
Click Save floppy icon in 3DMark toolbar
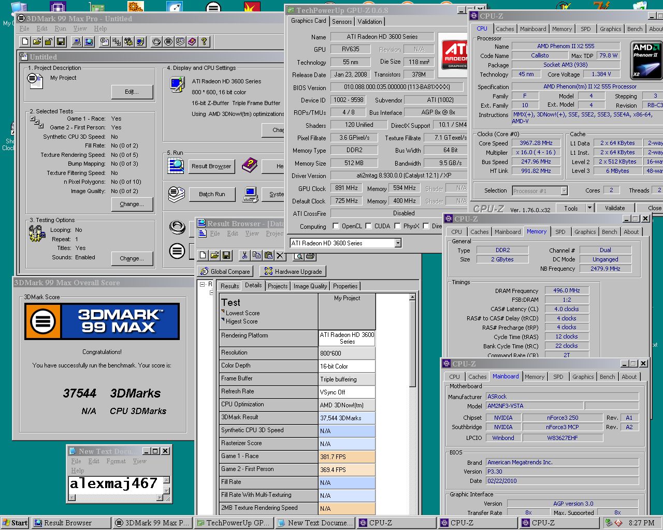pos(61,41)
